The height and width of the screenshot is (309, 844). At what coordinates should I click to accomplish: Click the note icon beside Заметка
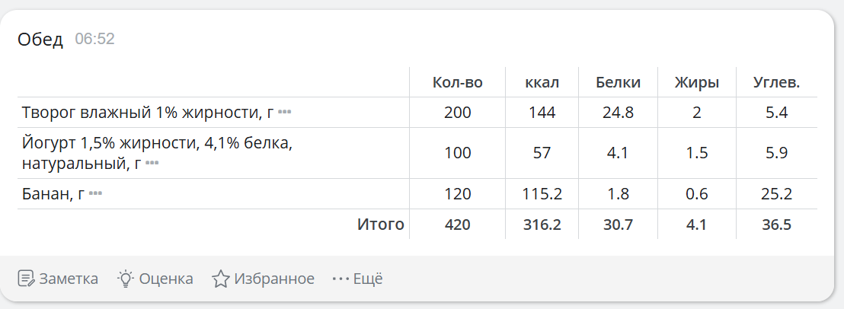[26, 279]
